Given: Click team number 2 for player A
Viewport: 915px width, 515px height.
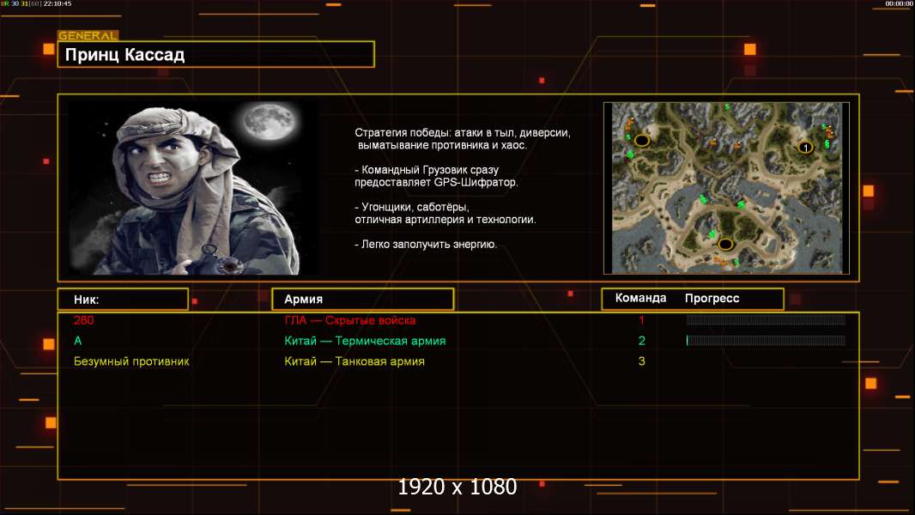Looking at the screenshot, I should pos(641,341).
